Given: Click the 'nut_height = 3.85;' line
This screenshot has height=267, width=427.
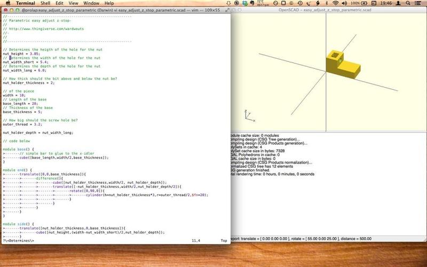Looking at the screenshot, I should (x=21, y=54).
